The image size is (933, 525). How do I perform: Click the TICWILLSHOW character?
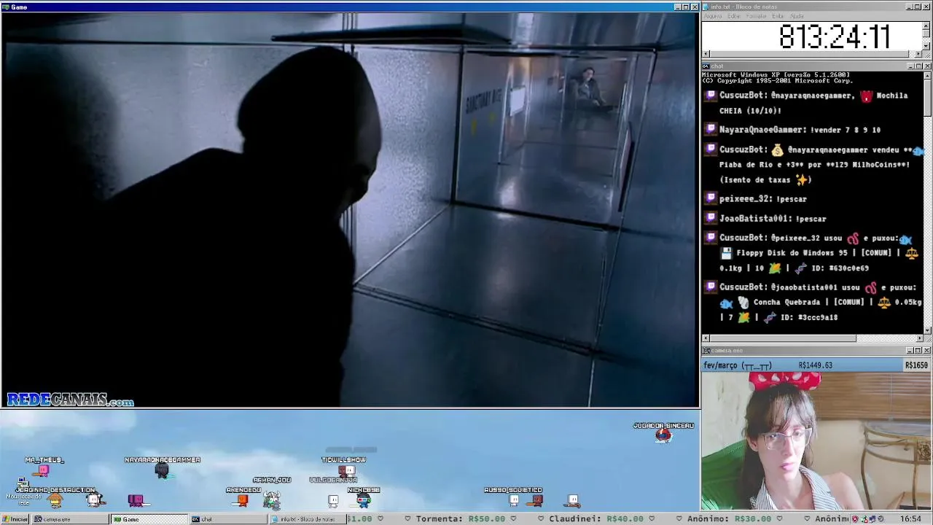(x=347, y=470)
